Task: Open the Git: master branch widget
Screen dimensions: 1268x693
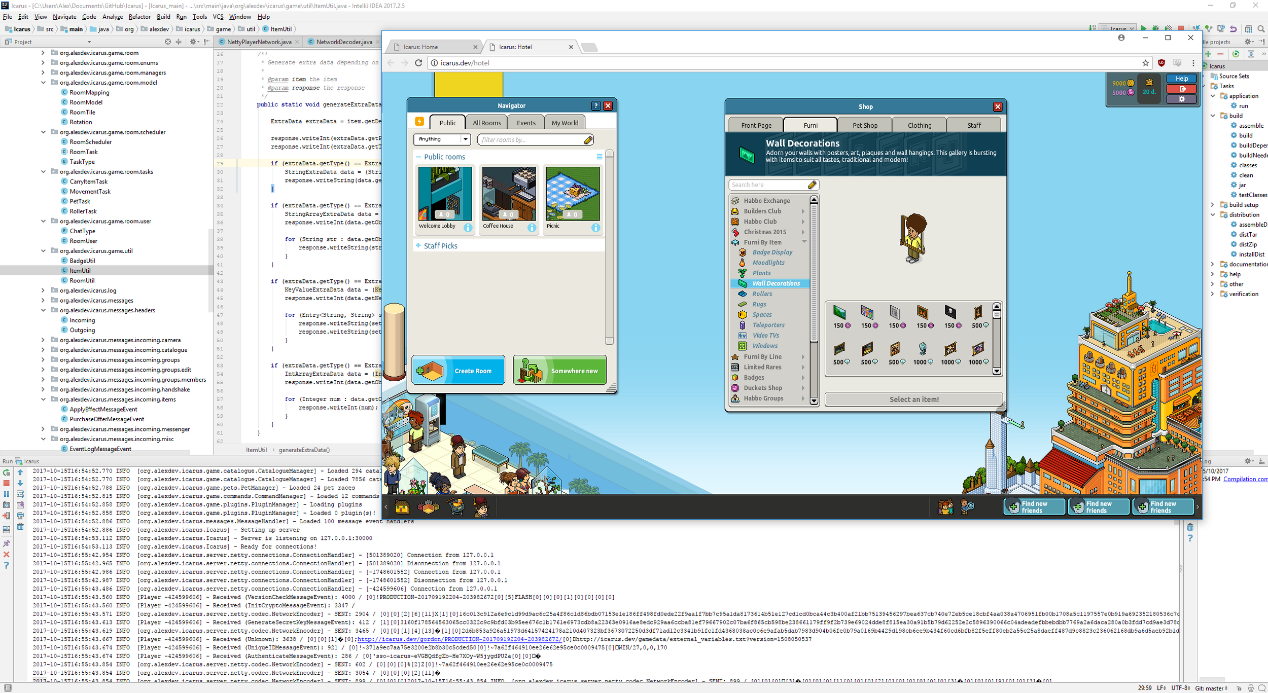Action: 1211,688
